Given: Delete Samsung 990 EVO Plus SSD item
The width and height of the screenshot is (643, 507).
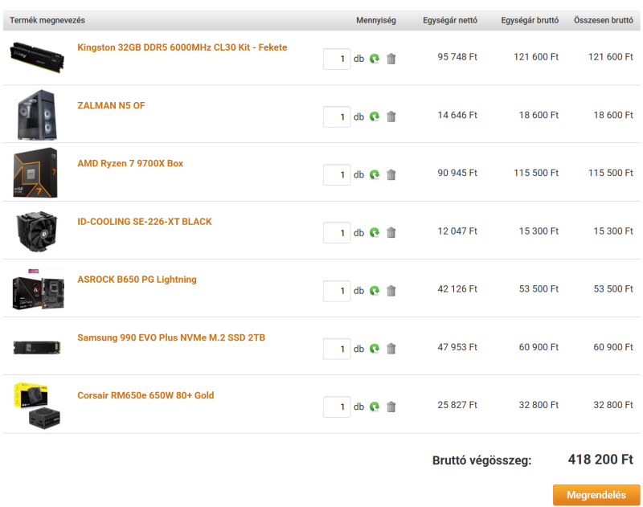Looking at the screenshot, I should click(x=391, y=349).
